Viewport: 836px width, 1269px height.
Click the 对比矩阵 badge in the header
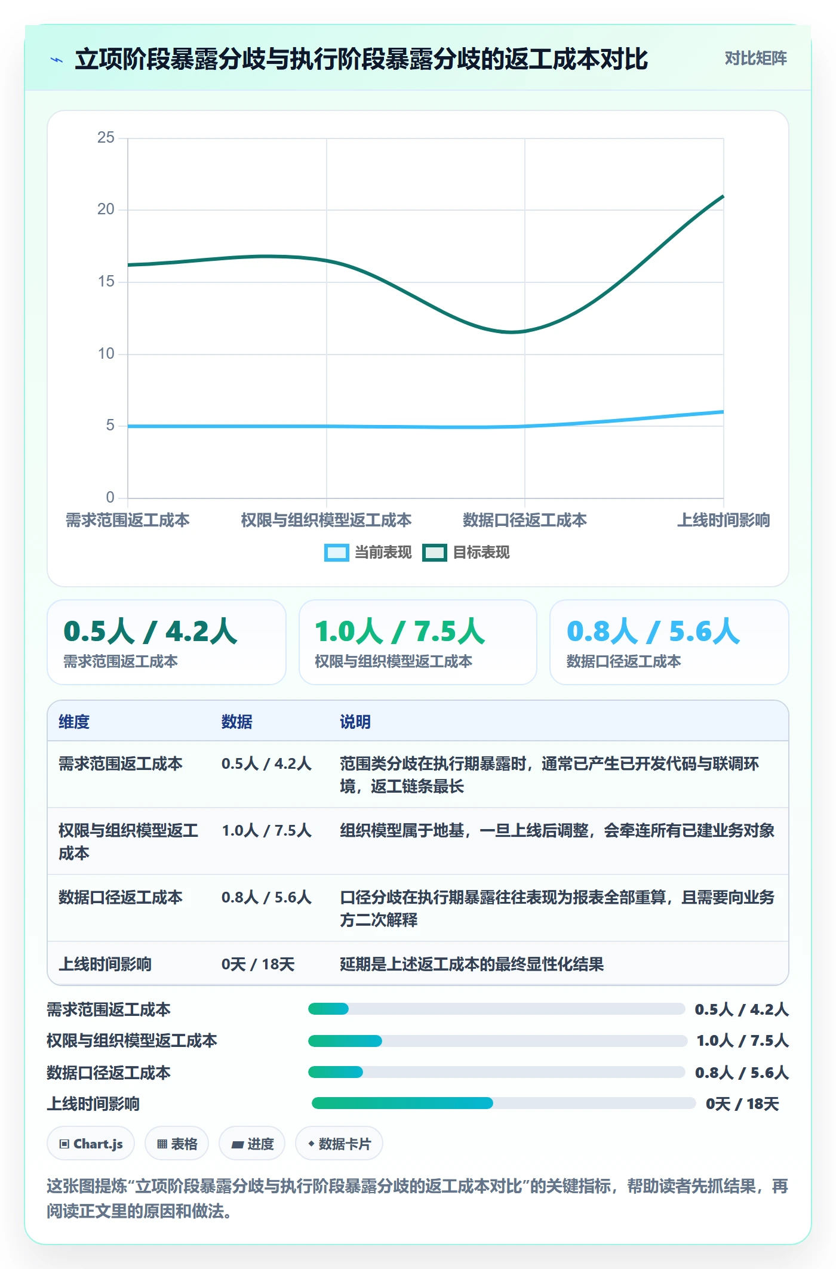click(755, 58)
